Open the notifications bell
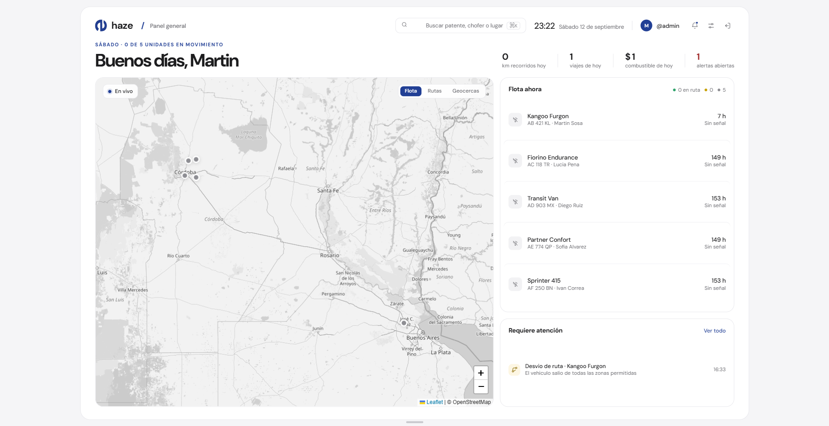The image size is (829, 426). pyautogui.click(x=695, y=26)
